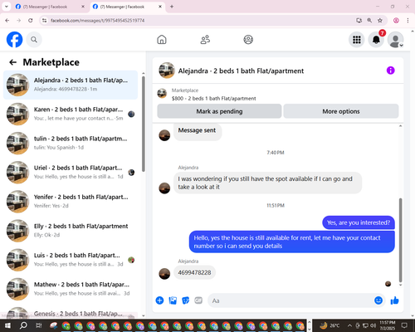Go to the Home feed icon

coord(162,40)
